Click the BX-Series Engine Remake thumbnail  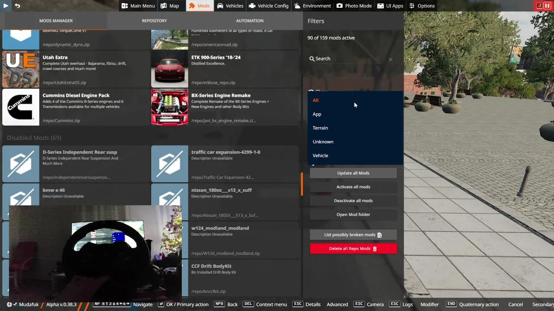pyautogui.click(x=170, y=107)
